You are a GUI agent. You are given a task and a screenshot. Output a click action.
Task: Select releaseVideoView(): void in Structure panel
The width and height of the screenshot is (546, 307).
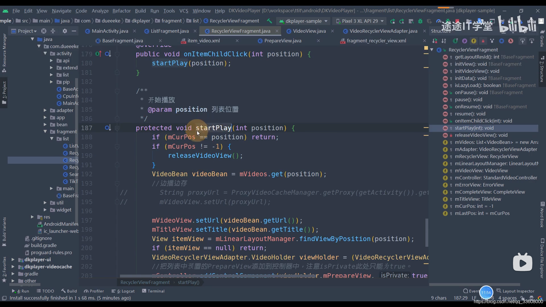481,135
